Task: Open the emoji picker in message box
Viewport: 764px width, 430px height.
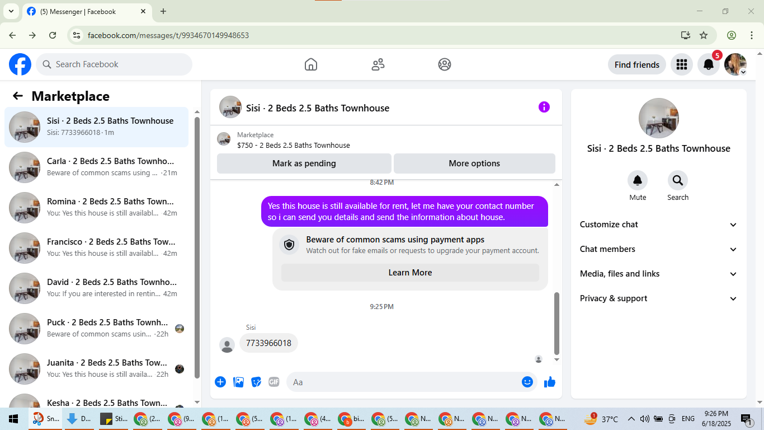Action: (x=527, y=382)
